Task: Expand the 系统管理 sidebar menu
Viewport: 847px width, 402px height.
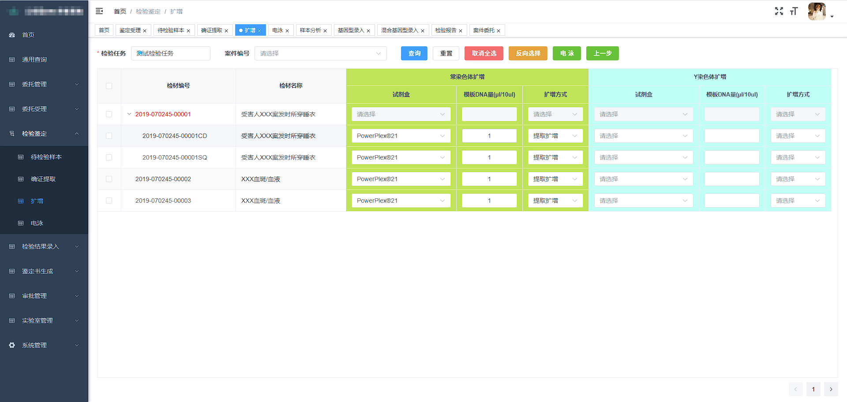Action: click(44, 345)
